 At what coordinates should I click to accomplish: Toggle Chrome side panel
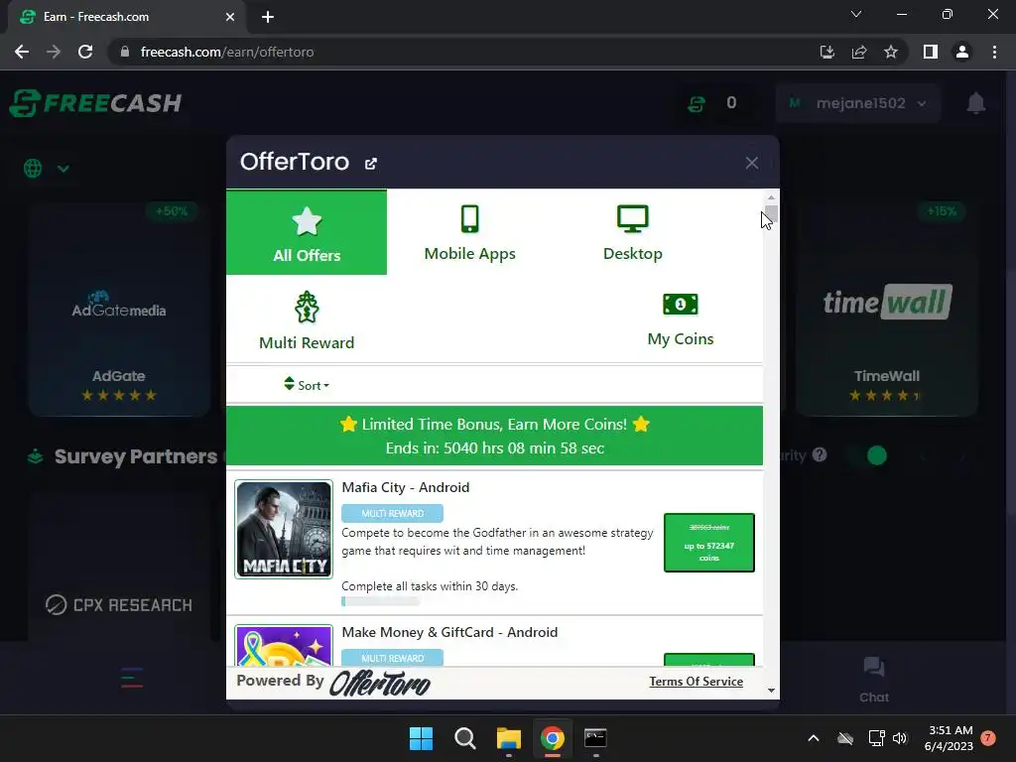tap(931, 52)
